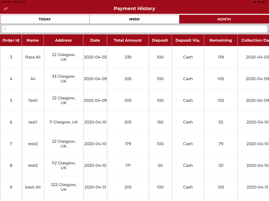
Task: Select order id 3 cell
Action: point(11,57)
